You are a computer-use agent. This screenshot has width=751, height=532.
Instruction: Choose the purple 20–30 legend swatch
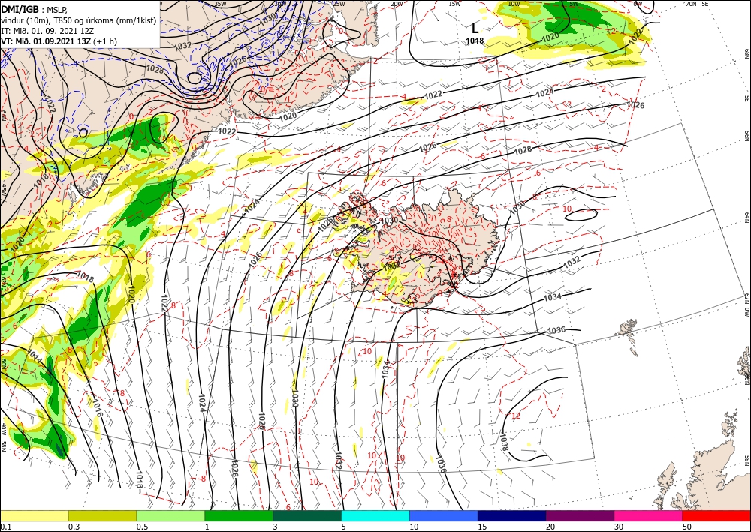pyautogui.click(x=580, y=515)
